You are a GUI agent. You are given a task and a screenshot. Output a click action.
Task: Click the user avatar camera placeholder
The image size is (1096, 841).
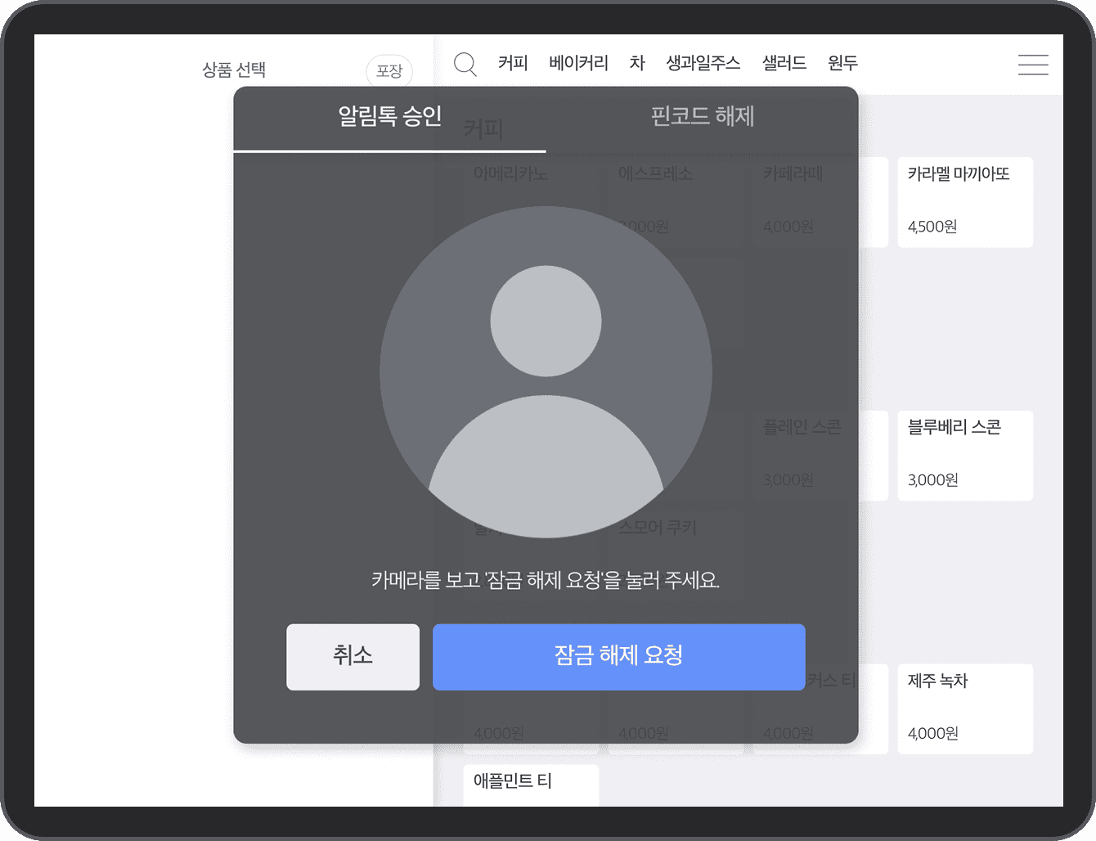point(546,372)
